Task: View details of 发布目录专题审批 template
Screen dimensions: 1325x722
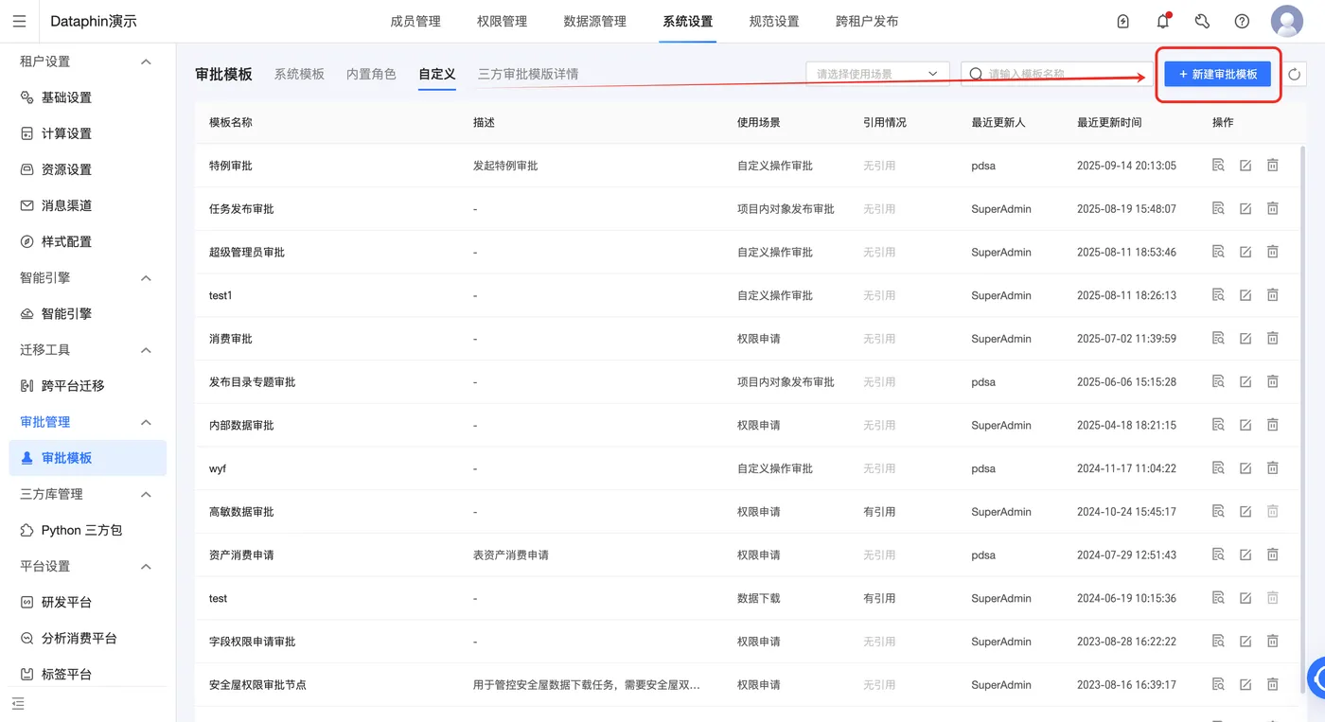Action: (1218, 381)
